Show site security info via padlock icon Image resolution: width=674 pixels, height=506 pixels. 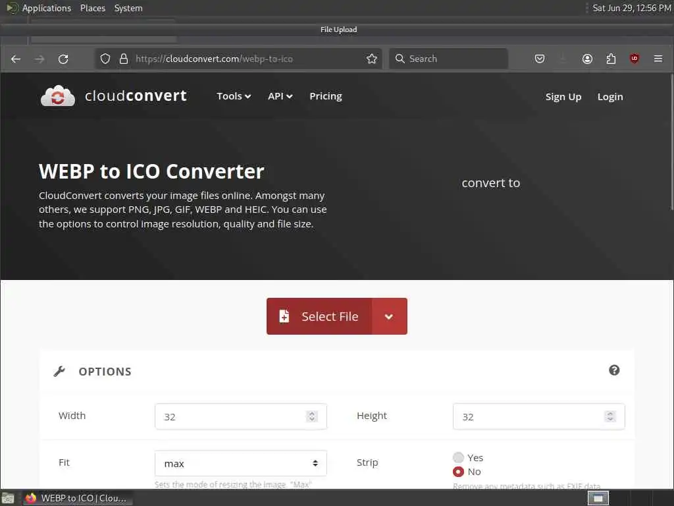[124, 59]
